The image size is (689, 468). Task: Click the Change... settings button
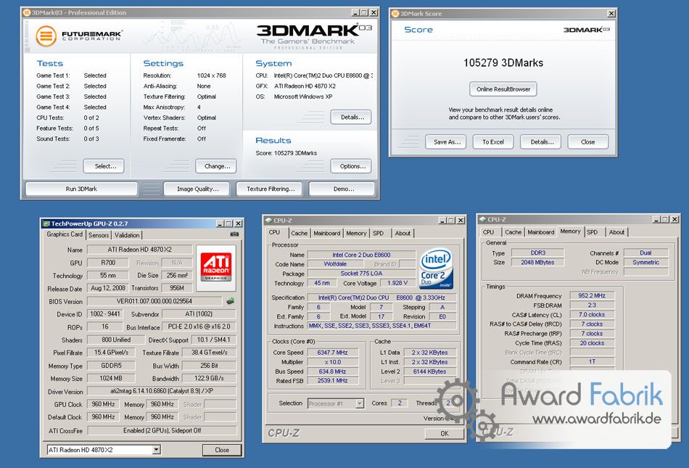(x=216, y=166)
